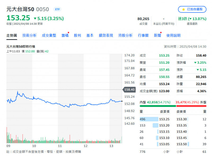This screenshot has height=157, width=212.
Task: Click the ask price 153.30
Action: click(x=182, y=119)
